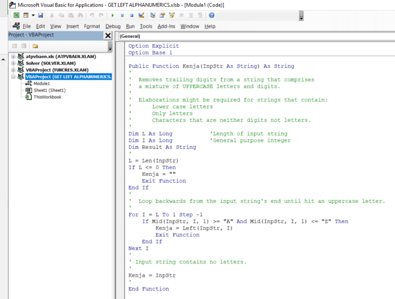
Task: Open the Tools menu
Action: [146, 26]
